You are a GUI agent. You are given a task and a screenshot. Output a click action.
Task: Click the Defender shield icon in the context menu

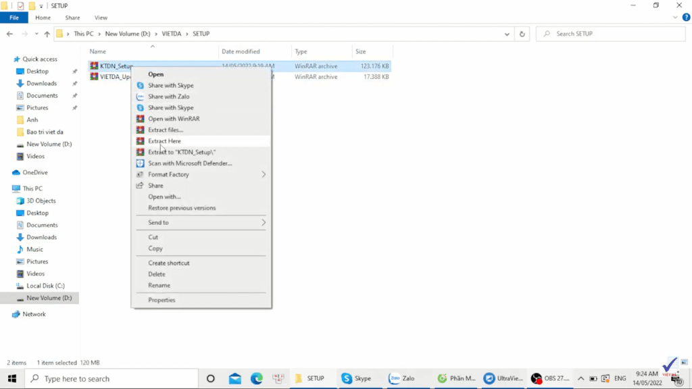pos(141,163)
